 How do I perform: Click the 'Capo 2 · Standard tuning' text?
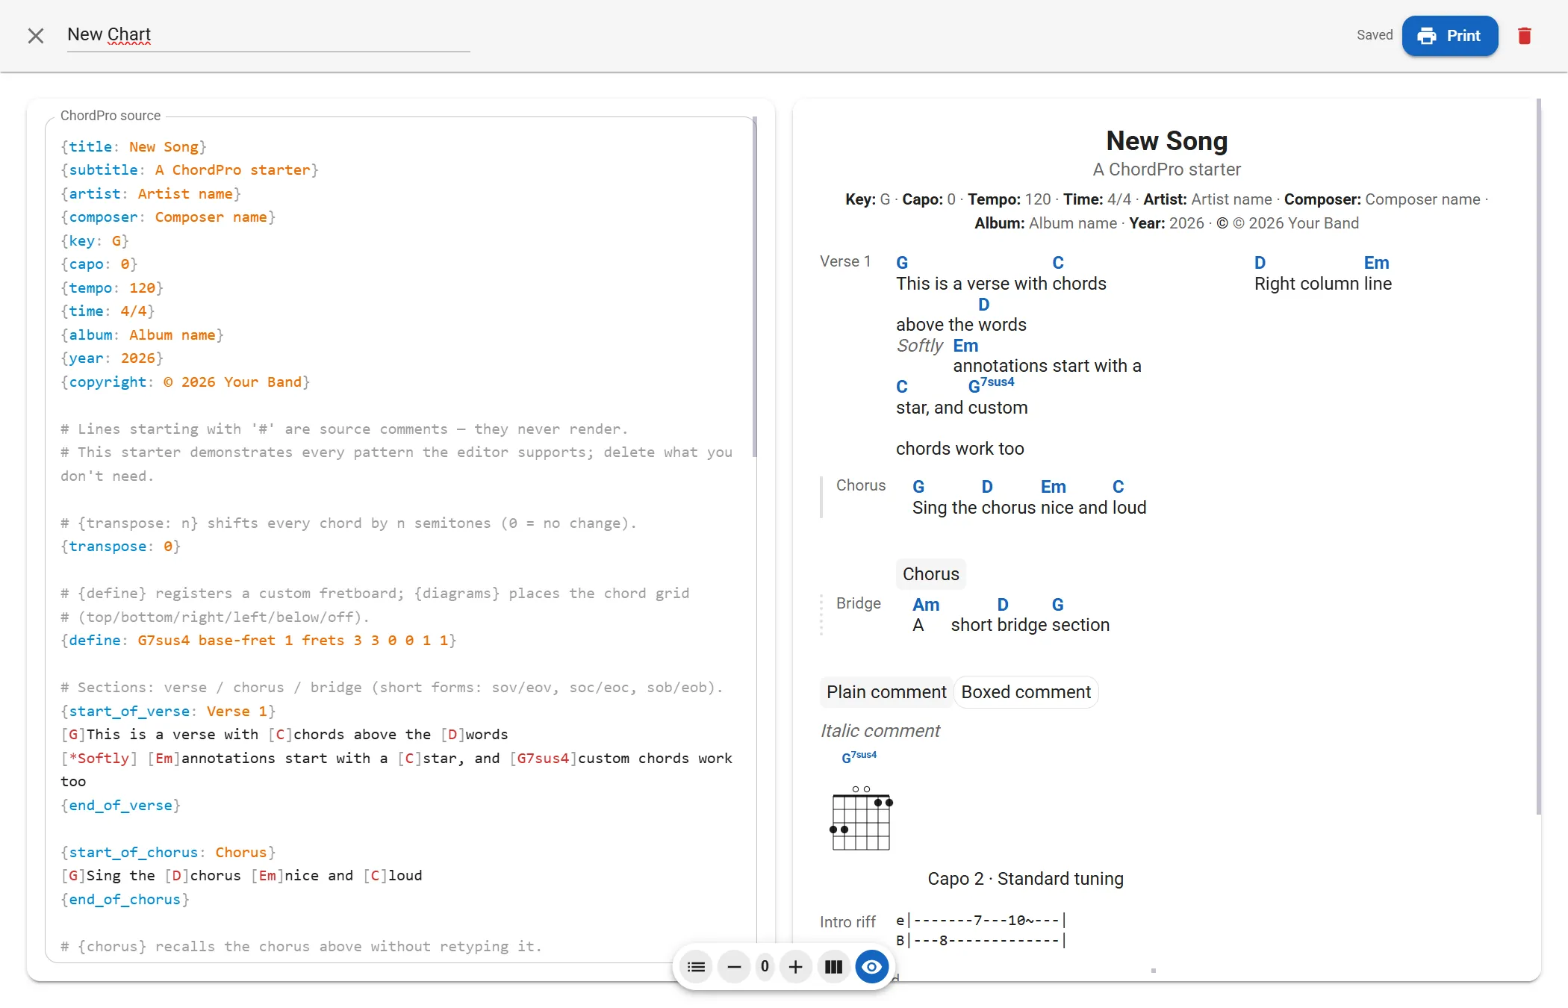tap(1025, 879)
